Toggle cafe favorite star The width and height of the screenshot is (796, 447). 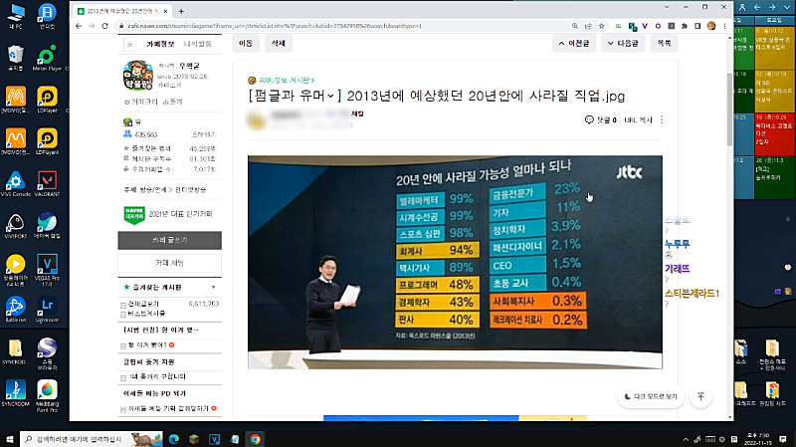129,45
